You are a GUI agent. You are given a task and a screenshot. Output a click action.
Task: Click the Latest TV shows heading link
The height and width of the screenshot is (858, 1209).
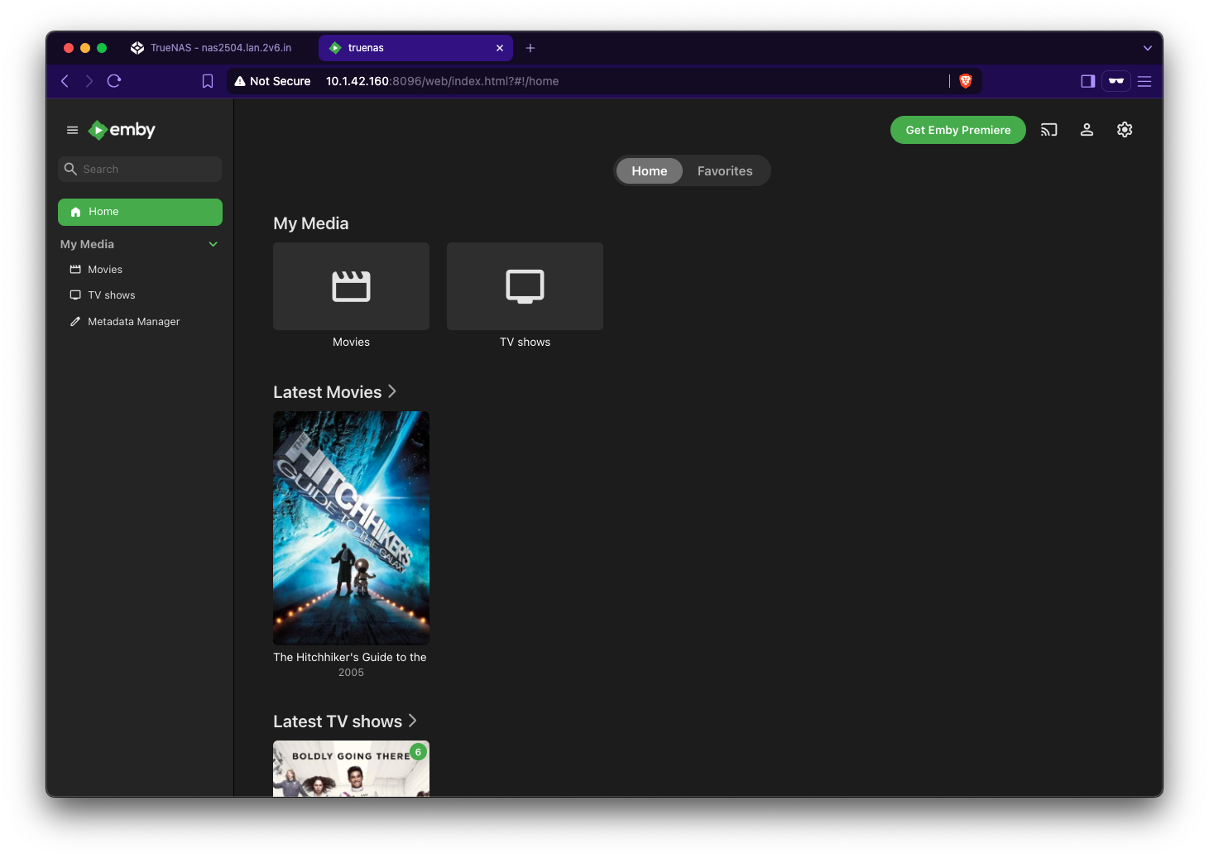click(x=338, y=721)
